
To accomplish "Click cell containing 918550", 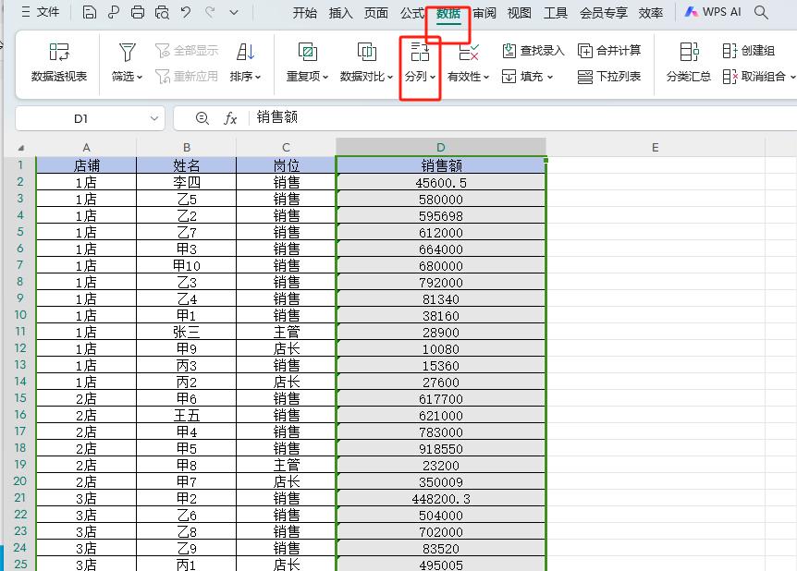I will pos(441,449).
